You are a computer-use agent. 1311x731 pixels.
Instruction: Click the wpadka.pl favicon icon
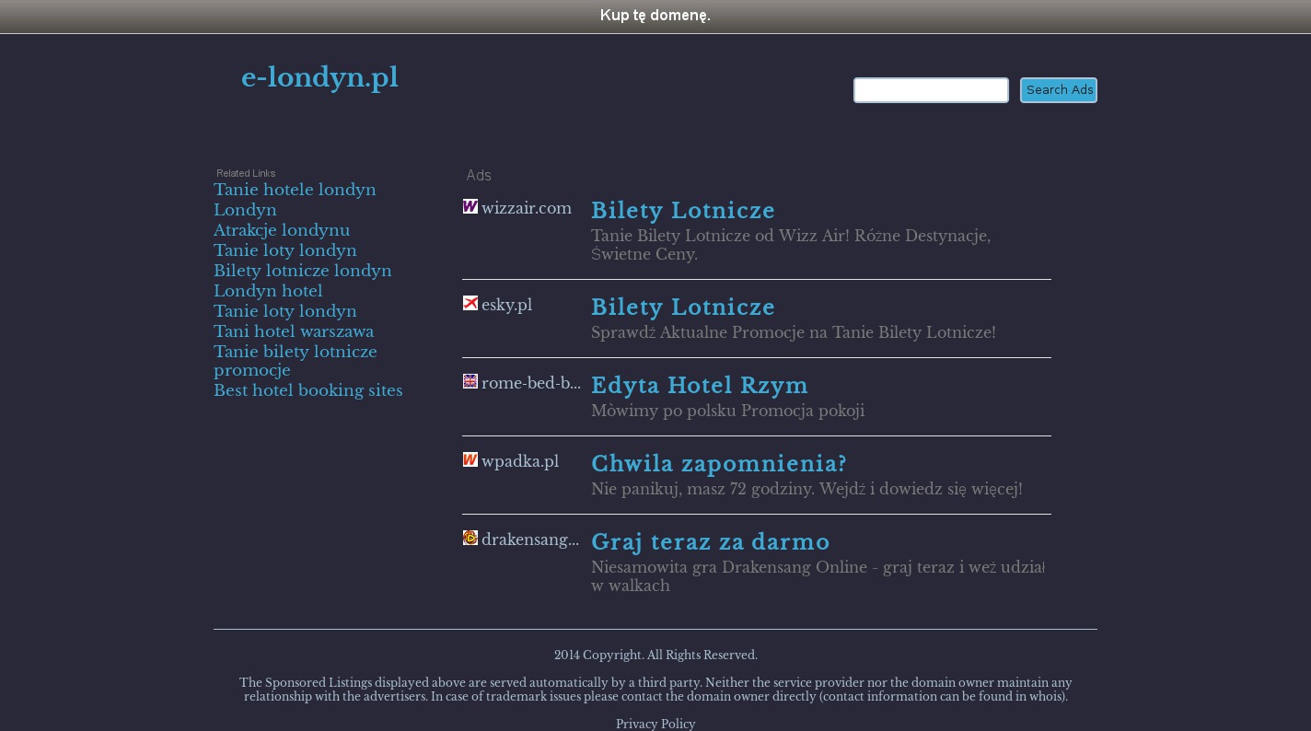tap(470, 460)
